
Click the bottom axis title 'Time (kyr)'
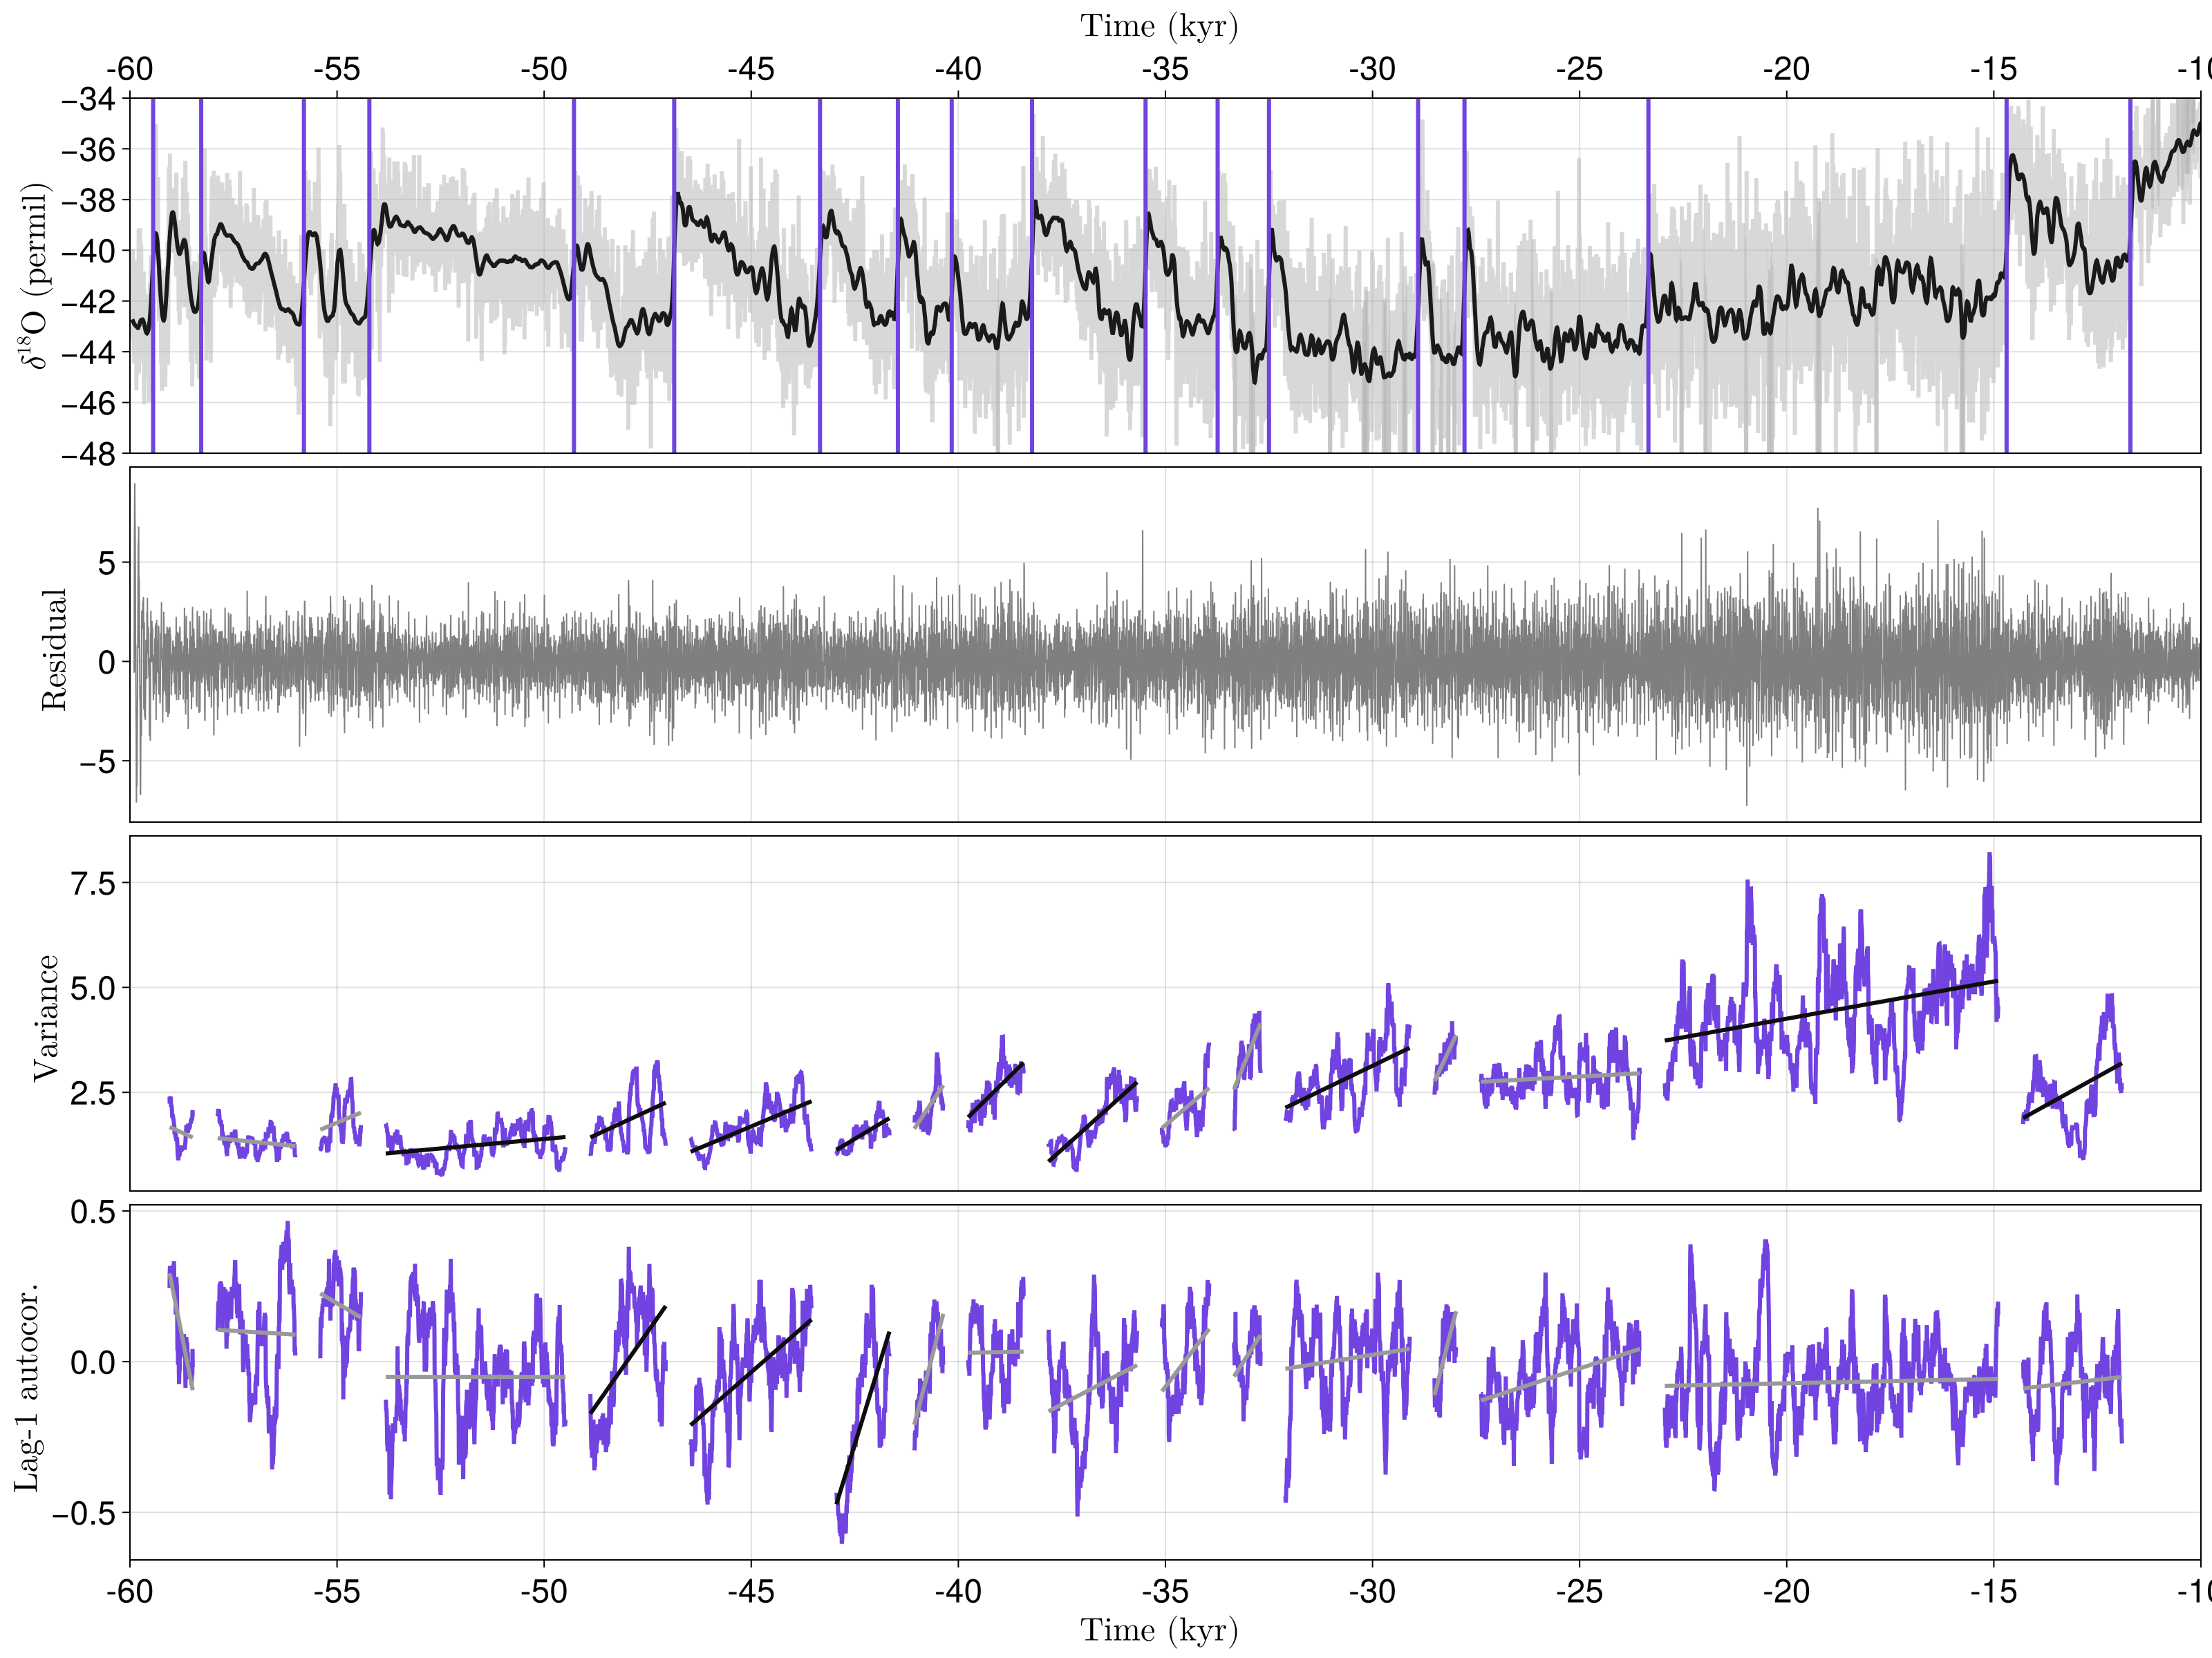1159,1630
